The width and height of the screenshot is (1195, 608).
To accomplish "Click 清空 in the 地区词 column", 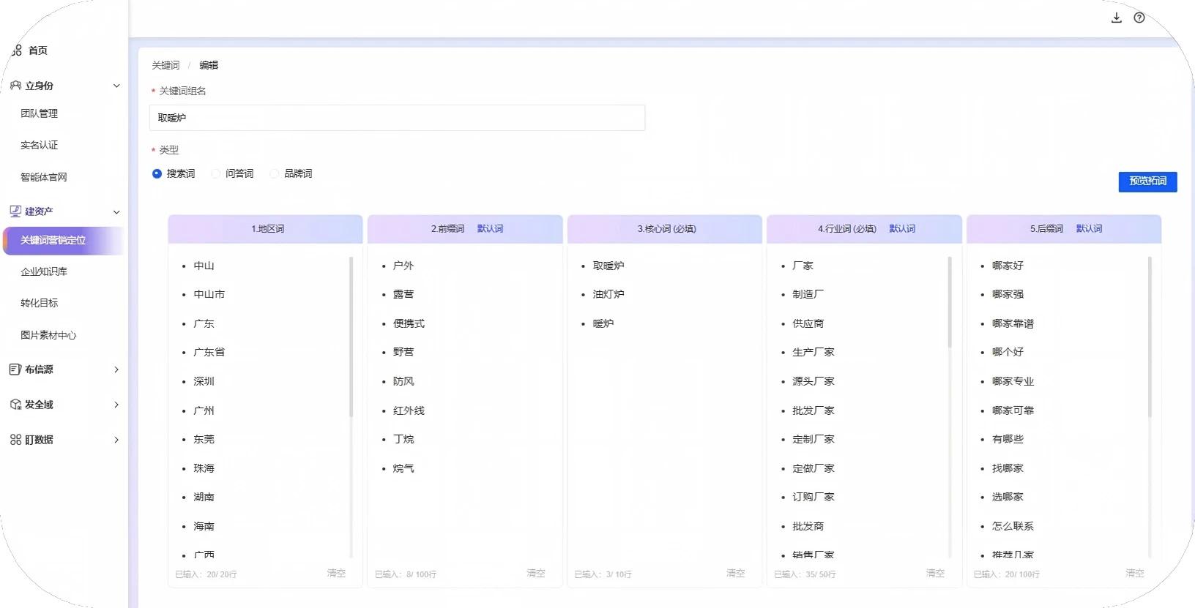I will coord(336,574).
